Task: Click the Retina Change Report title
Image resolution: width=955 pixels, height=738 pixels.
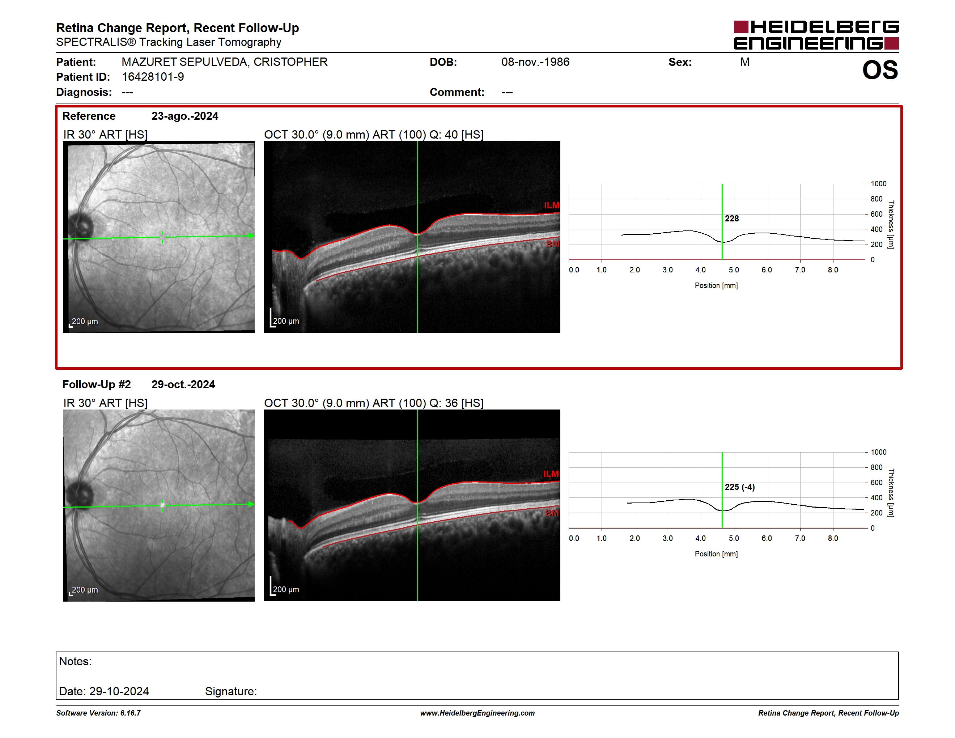Action: coord(178,28)
